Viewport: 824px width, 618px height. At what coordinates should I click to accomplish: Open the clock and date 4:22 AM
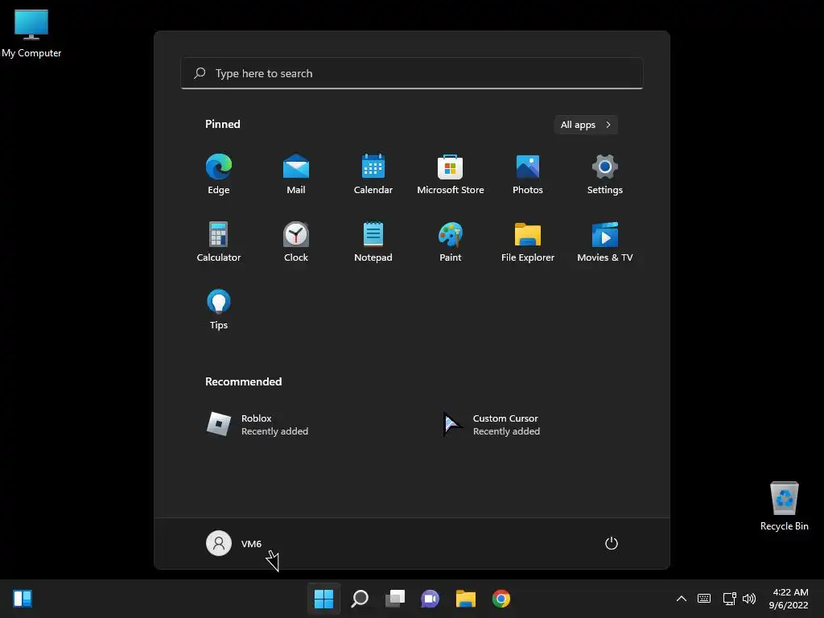click(x=789, y=599)
